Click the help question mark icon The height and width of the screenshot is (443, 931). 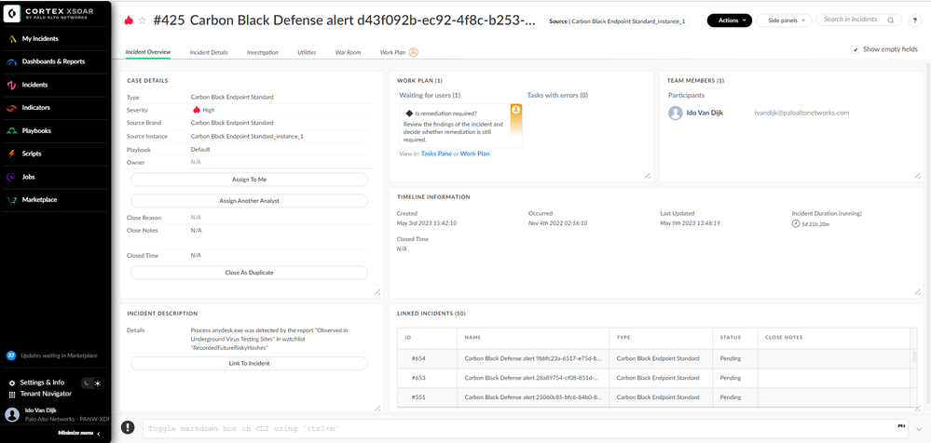point(915,20)
